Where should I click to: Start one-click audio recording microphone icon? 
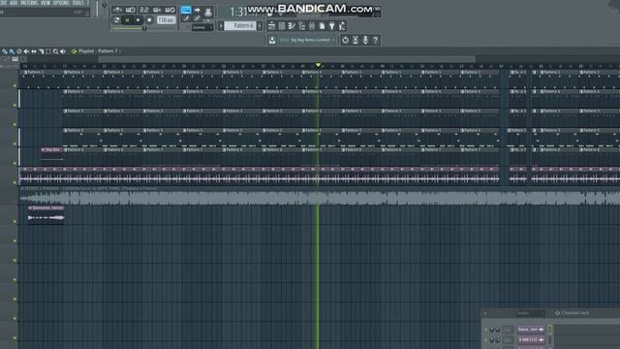coord(365,40)
